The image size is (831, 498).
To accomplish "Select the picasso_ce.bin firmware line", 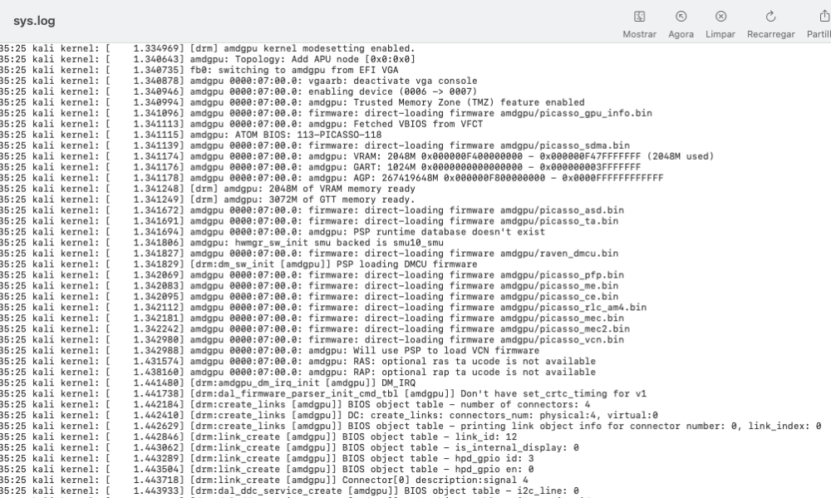I will pyautogui.click(x=309, y=297).
